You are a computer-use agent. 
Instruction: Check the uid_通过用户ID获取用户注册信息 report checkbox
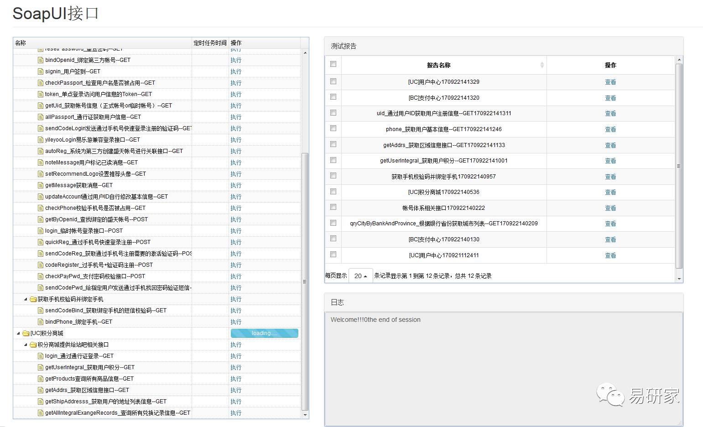[333, 112]
